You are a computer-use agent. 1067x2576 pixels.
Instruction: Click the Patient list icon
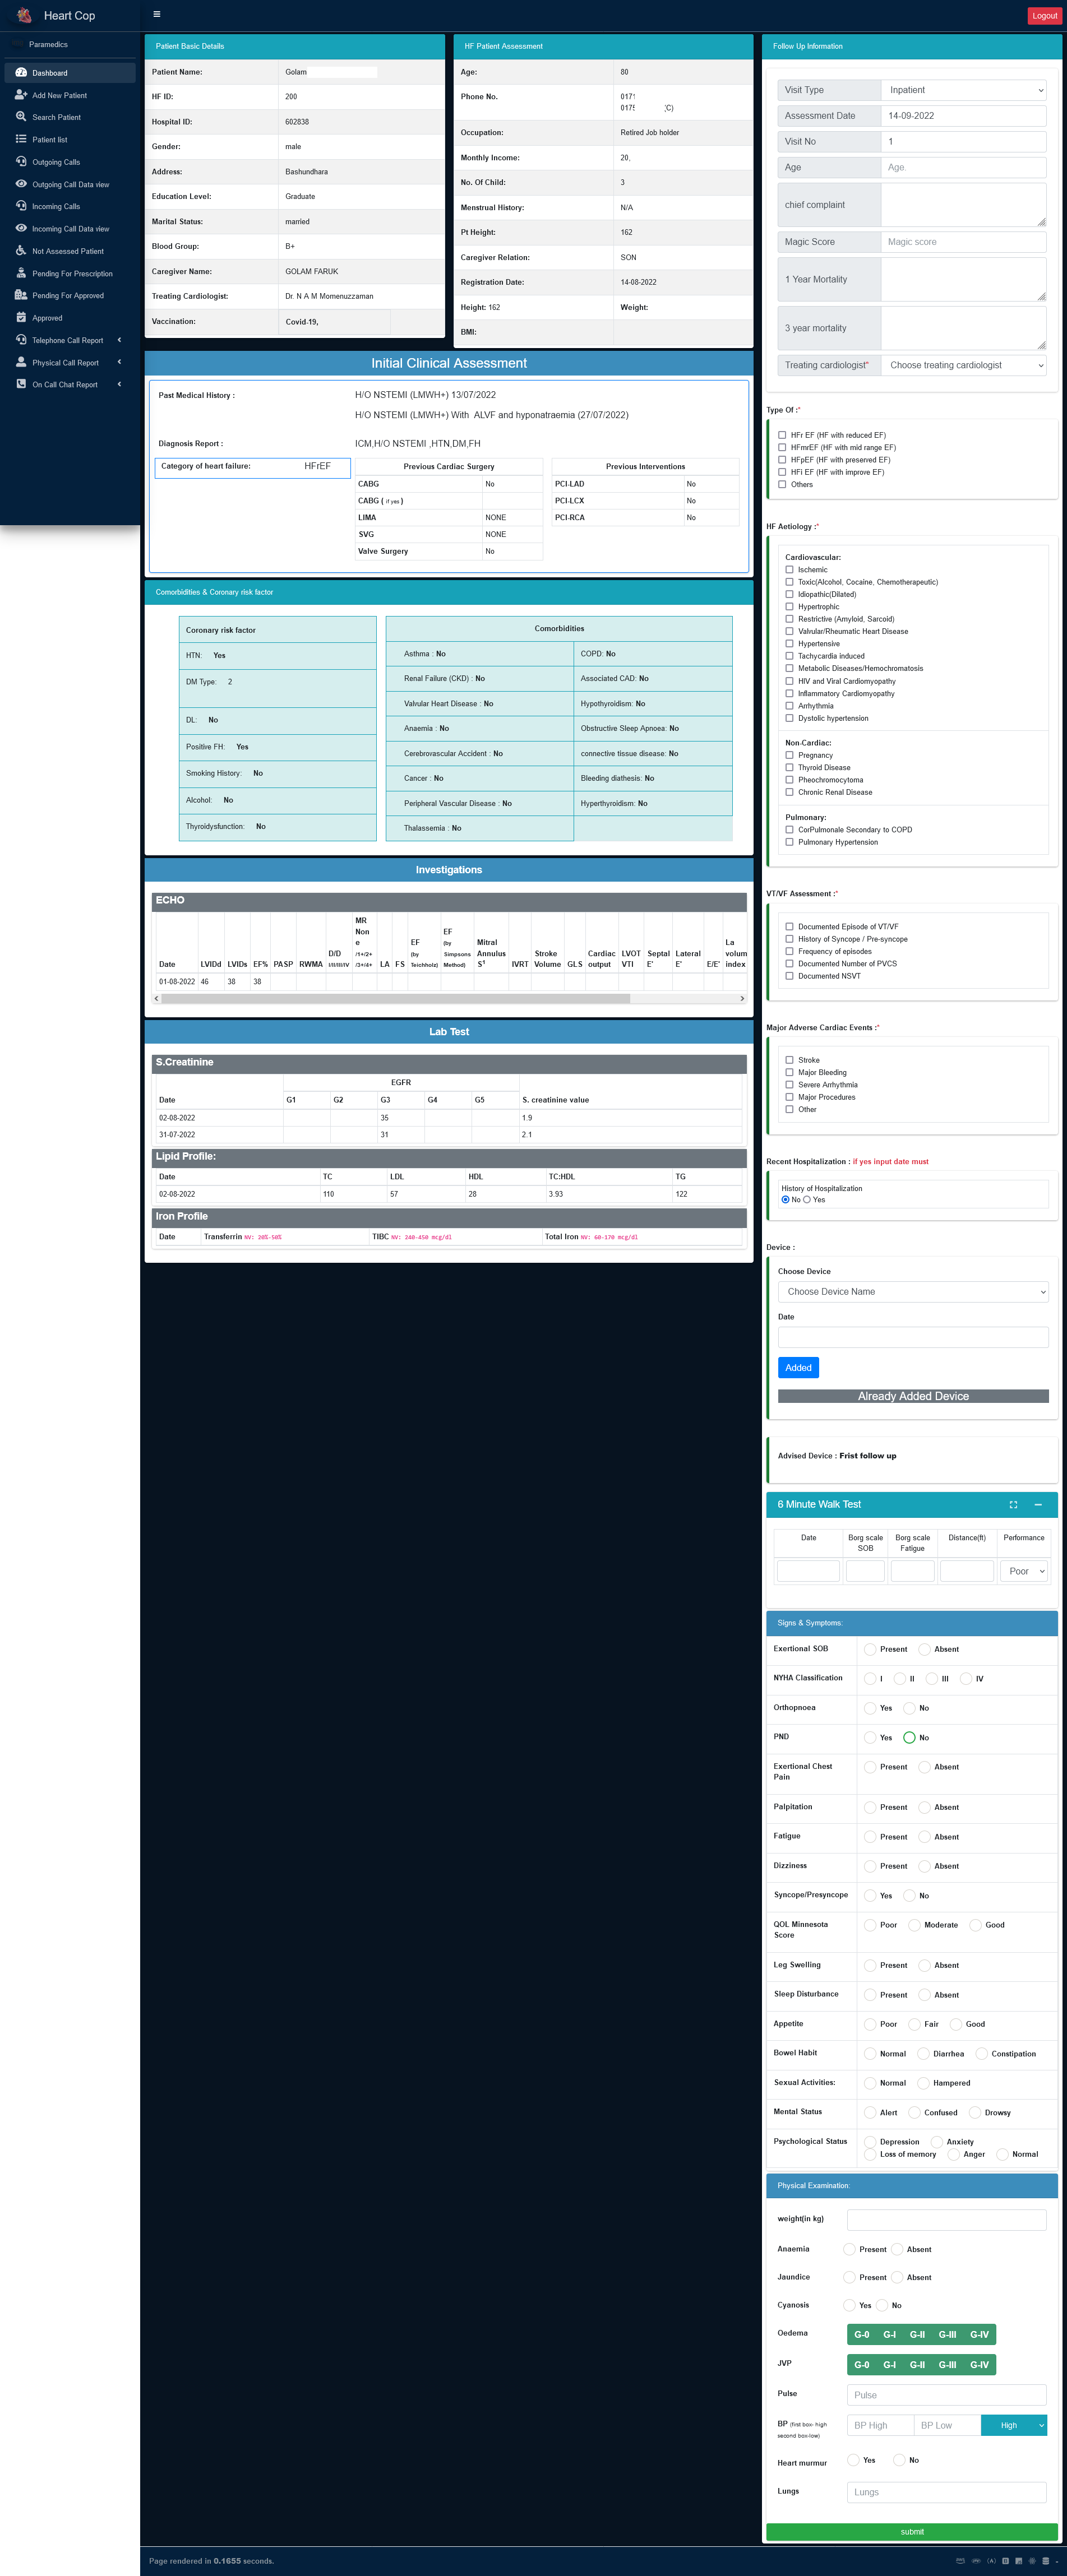pos(21,139)
